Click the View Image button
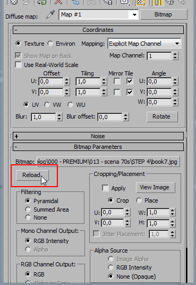 [156, 187]
